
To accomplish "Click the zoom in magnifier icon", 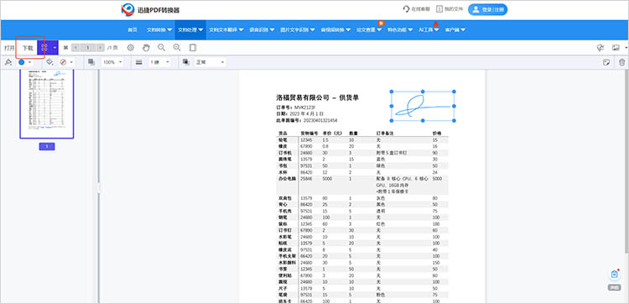I will click(177, 48).
